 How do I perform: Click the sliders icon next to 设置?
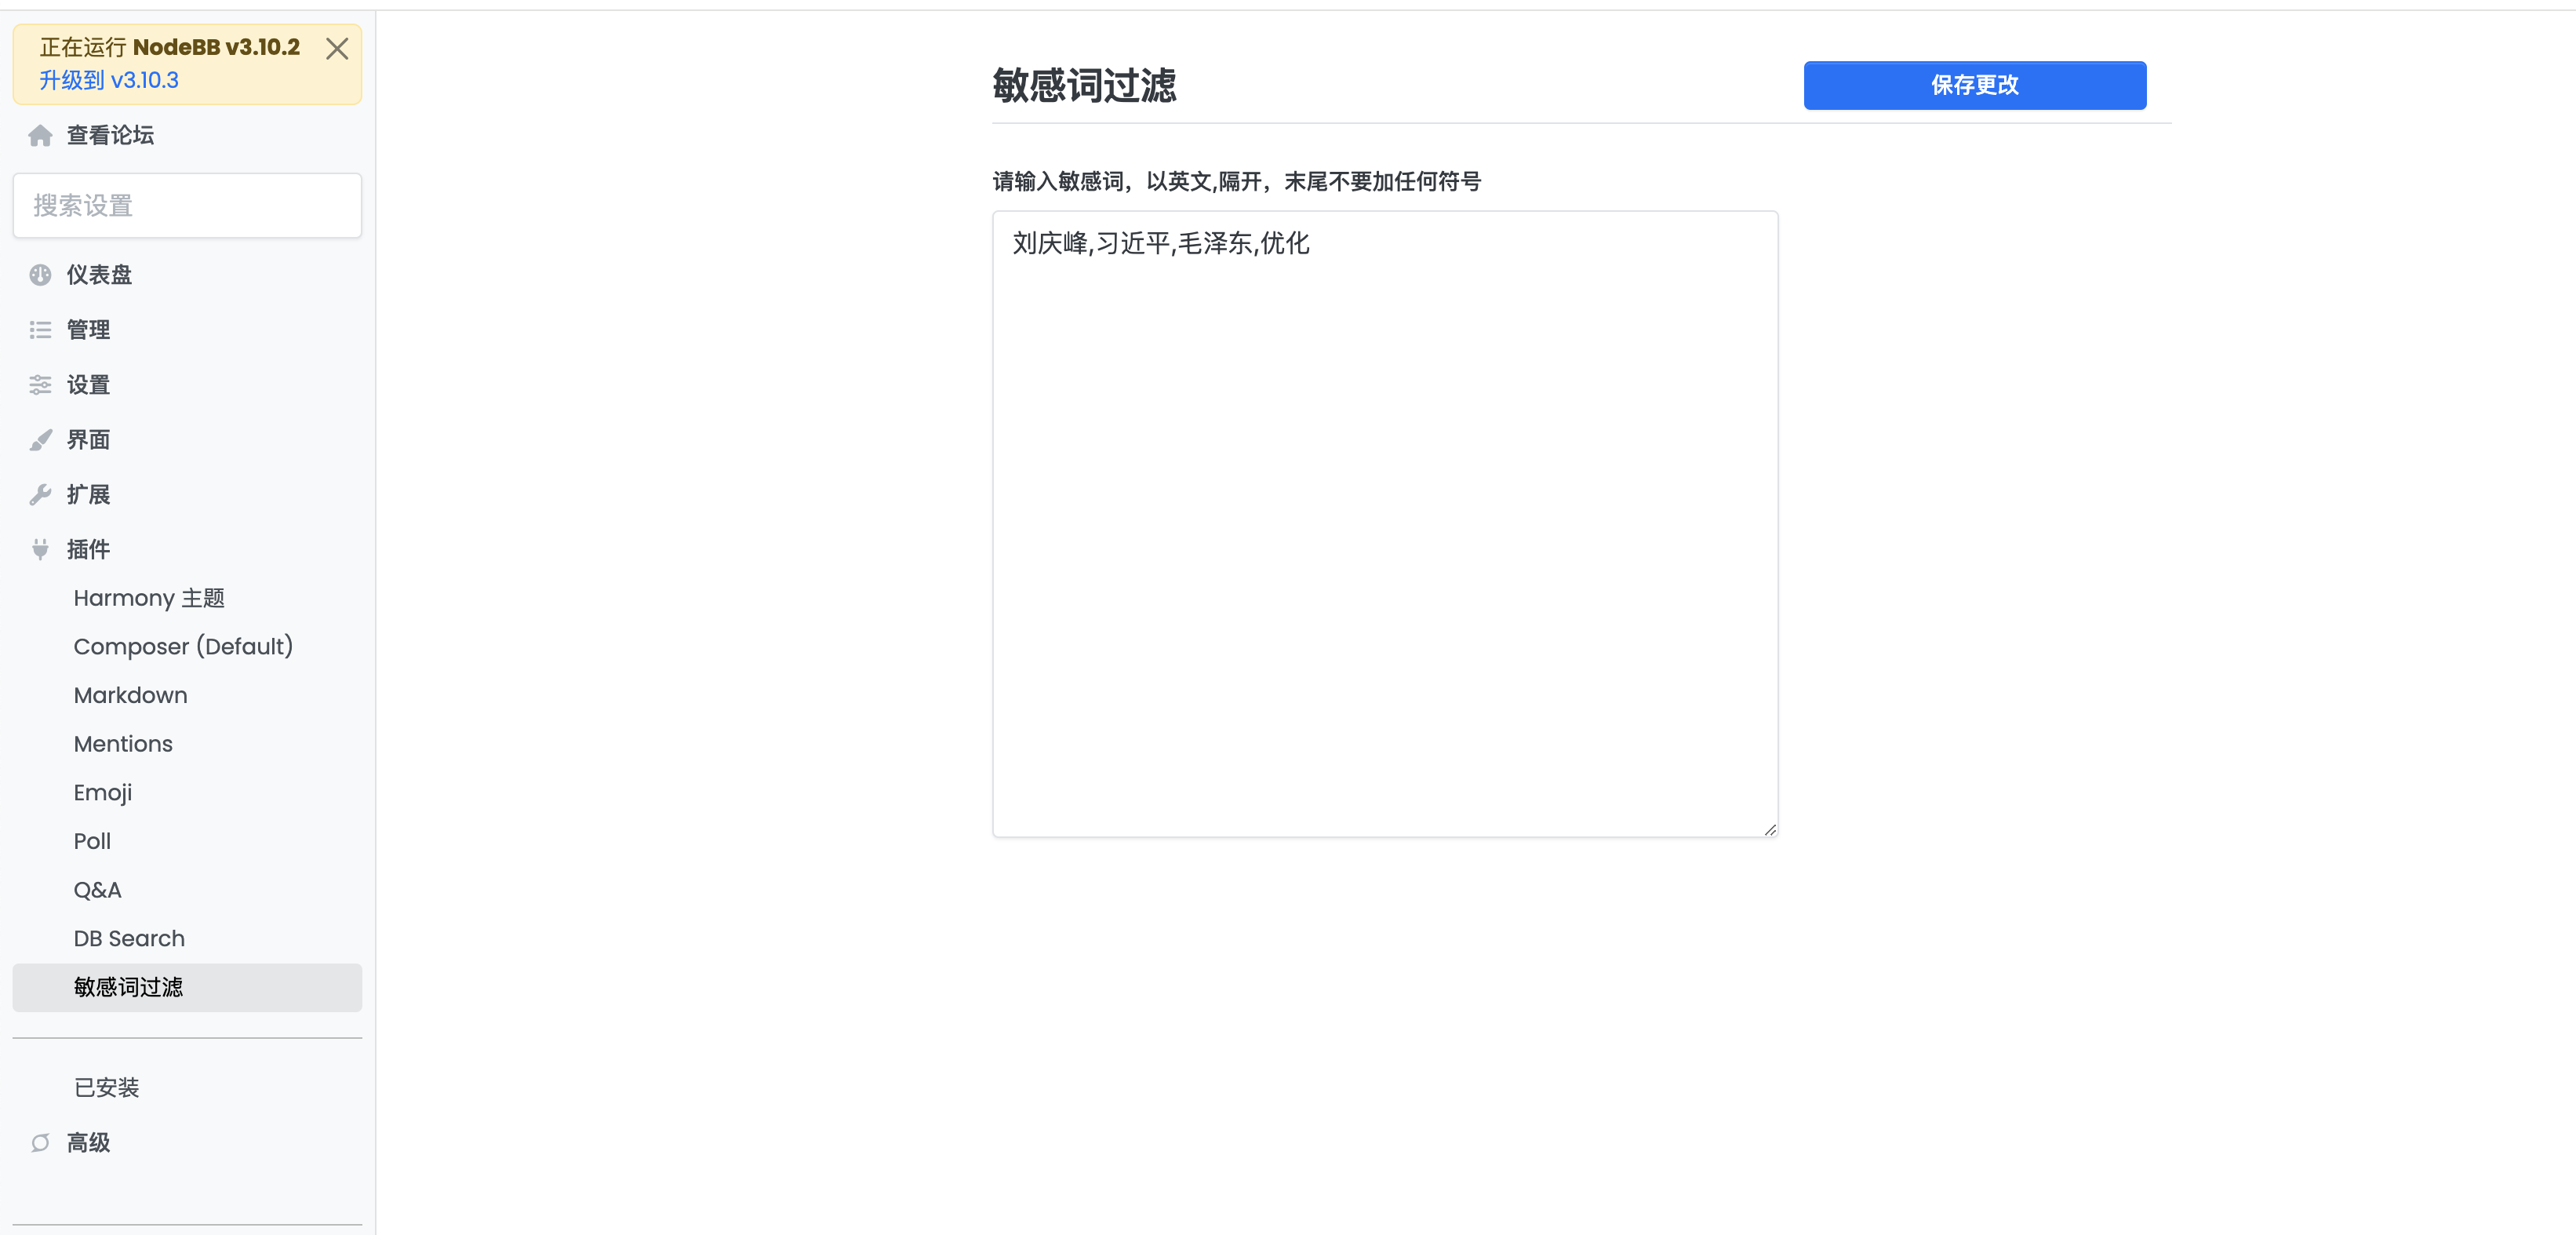40,385
